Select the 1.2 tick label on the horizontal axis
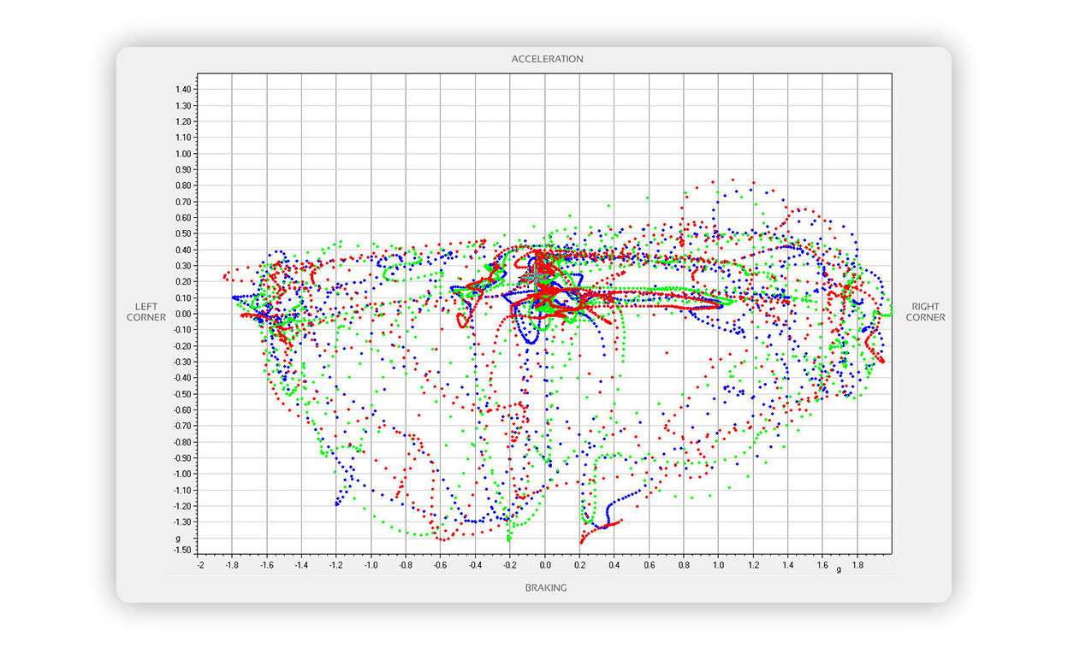Screen dimensions: 1068x648 [x=753, y=565]
